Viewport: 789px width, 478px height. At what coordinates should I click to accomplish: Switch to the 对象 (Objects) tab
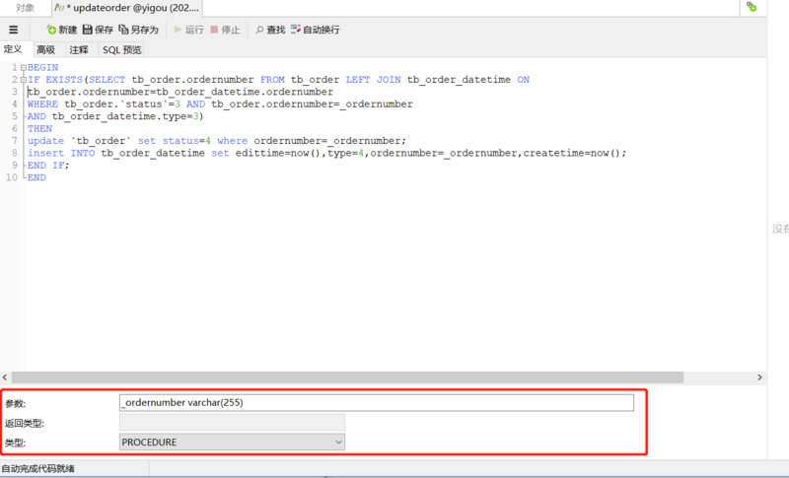(26, 7)
